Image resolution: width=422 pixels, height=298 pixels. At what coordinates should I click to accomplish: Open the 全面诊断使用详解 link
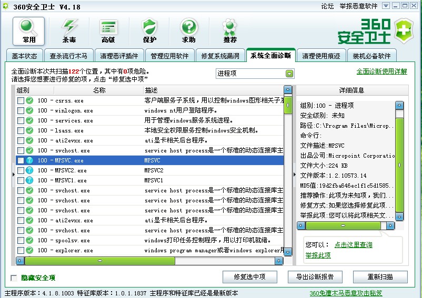[381, 71]
